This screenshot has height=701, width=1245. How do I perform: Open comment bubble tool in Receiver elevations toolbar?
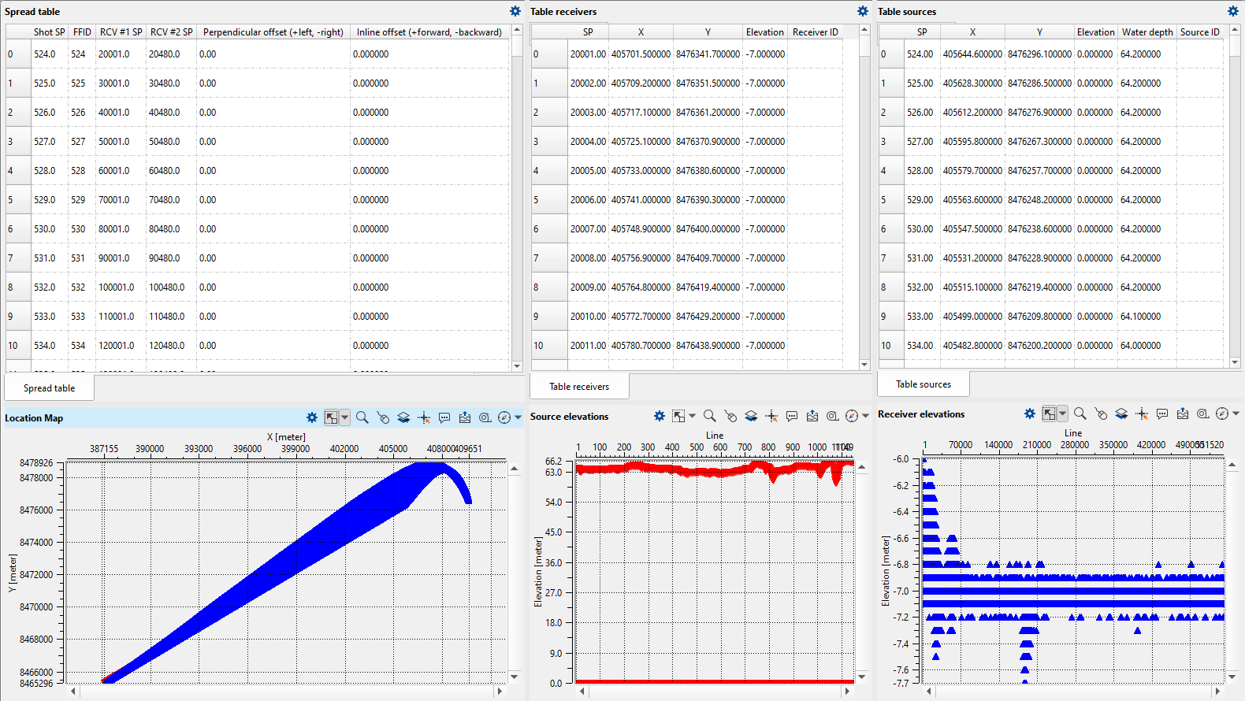1162,414
